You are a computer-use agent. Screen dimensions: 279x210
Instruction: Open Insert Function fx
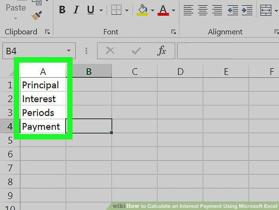coord(161,51)
